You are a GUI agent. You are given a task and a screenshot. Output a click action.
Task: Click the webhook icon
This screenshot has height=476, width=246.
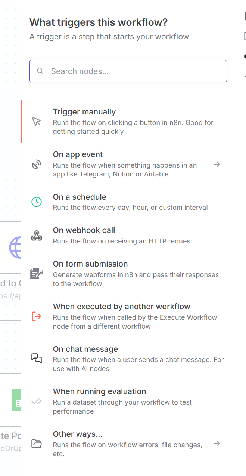coord(36,236)
